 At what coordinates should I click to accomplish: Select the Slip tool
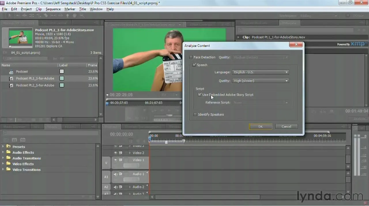coord(53,16)
